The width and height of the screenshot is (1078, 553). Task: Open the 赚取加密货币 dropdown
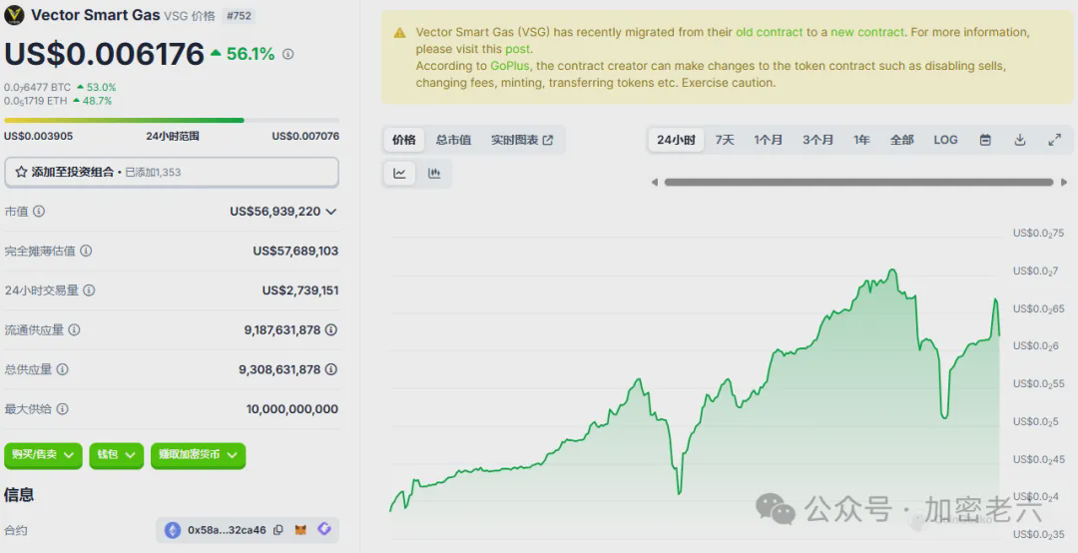click(x=198, y=455)
